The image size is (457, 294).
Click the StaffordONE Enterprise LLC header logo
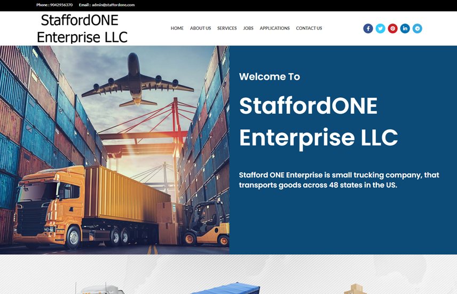[x=82, y=29]
